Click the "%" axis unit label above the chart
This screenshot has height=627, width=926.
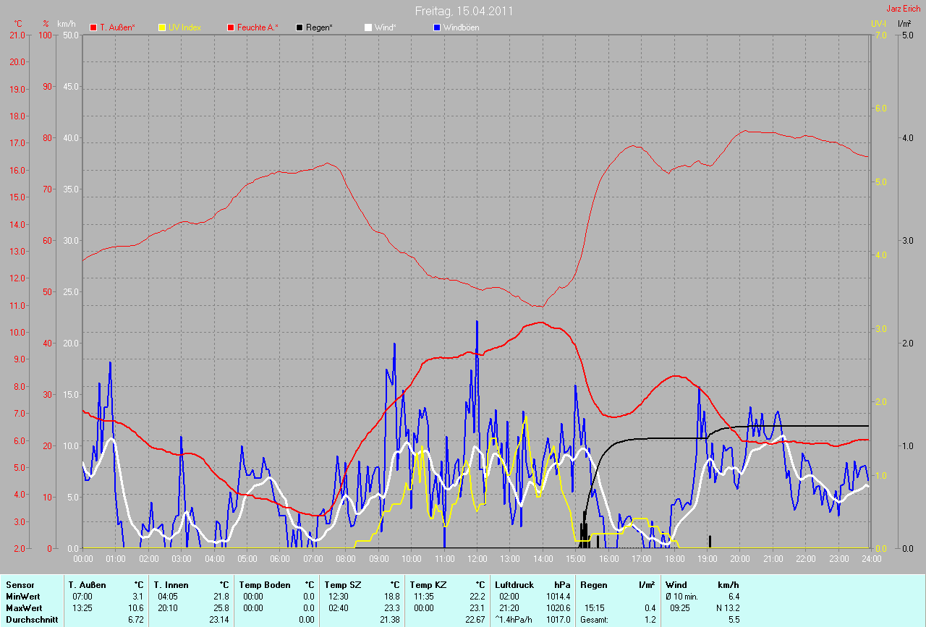pyautogui.click(x=45, y=24)
